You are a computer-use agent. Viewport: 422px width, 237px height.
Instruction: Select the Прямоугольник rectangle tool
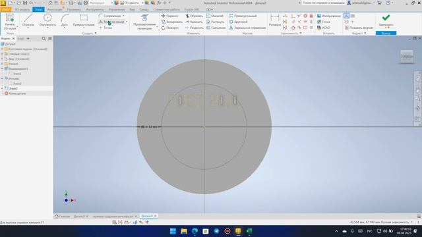pyautogui.click(x=84, y=21)
